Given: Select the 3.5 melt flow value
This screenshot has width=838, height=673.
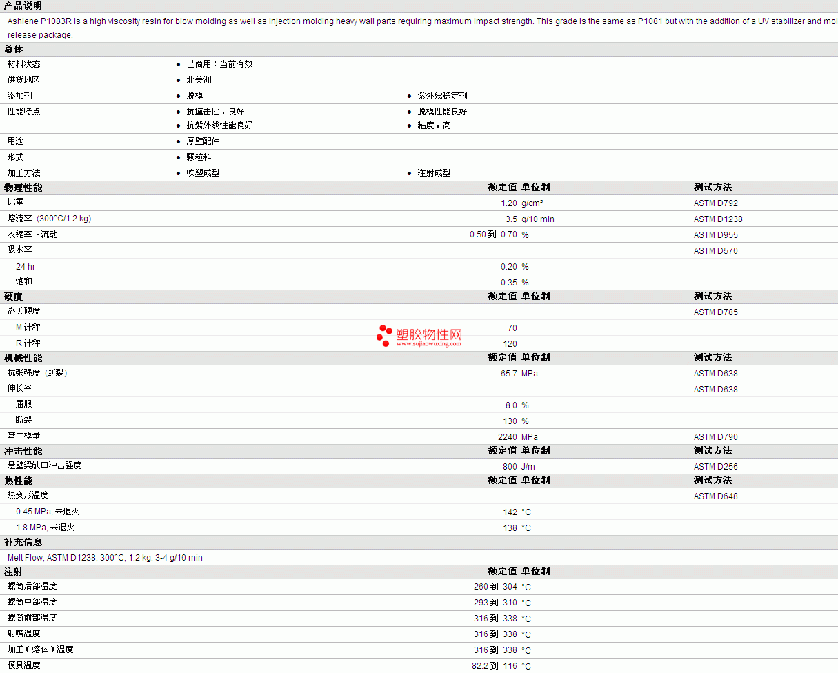Looking at the screenshot, I should 511,219.
